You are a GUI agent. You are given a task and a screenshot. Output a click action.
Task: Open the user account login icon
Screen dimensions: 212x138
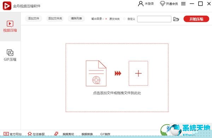click(x=141, y=4)
